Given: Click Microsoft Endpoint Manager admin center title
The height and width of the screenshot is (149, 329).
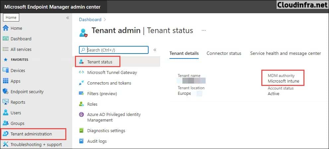Looking at the screenshot, I should pos(52,7).
